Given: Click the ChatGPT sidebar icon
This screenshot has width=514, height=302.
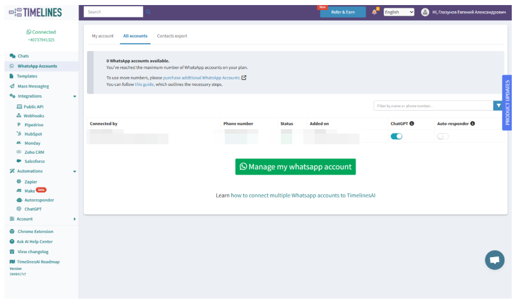Looking at the screenshot, I should [x=19, y=209].
